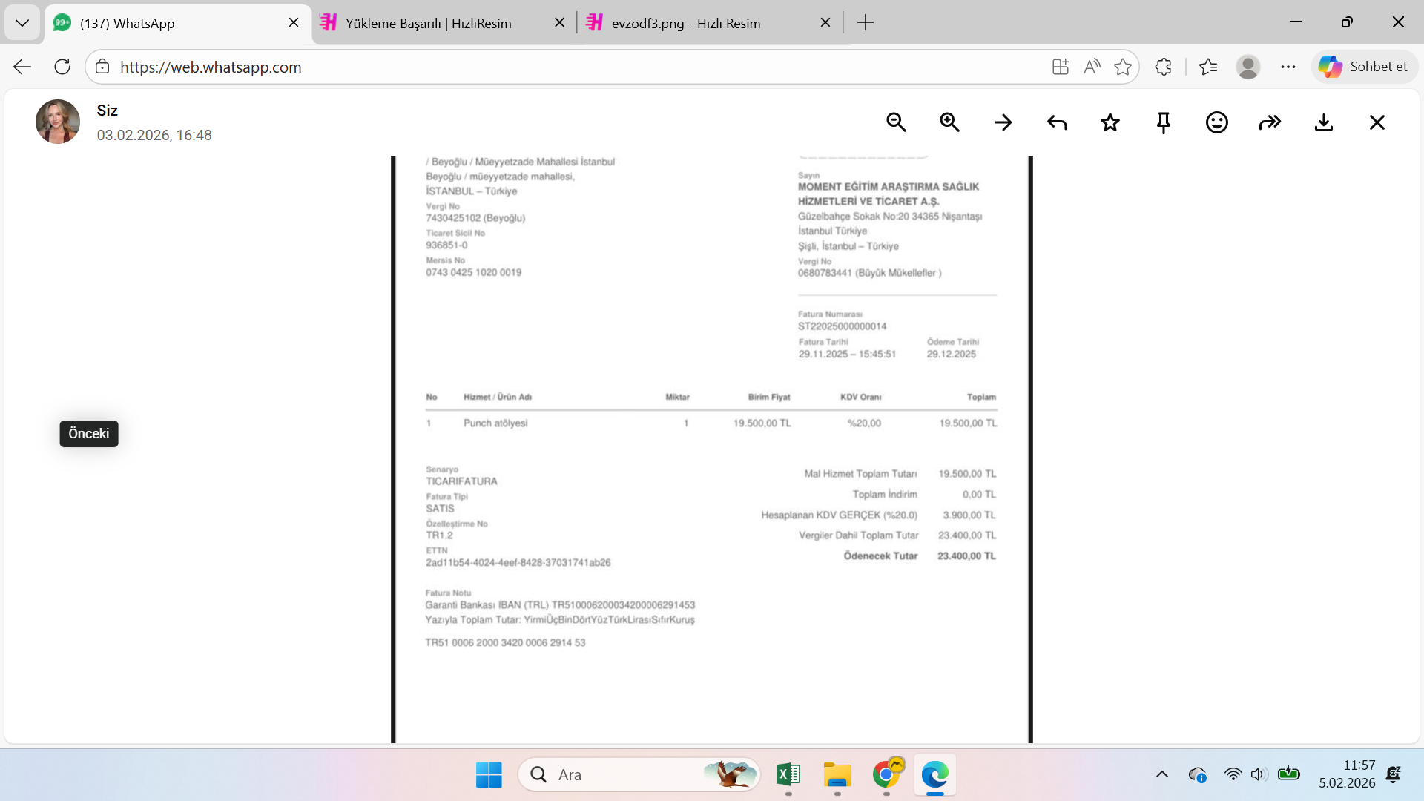Open the Favorites list
1424x801 pixels.
click(1208, 67)
